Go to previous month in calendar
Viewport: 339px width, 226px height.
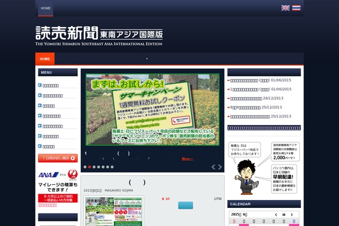pos(276,215)
